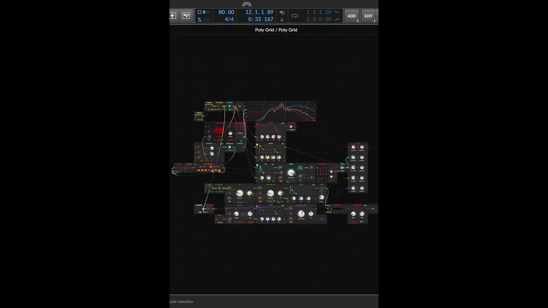Image resolution: width=548 pixels, height=308 pixels.
Task: Click the tempo value 80.00
Action: 226,12
